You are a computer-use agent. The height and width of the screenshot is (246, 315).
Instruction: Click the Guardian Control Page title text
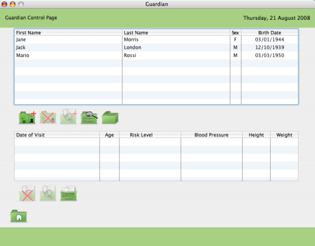tap(31, 17)
